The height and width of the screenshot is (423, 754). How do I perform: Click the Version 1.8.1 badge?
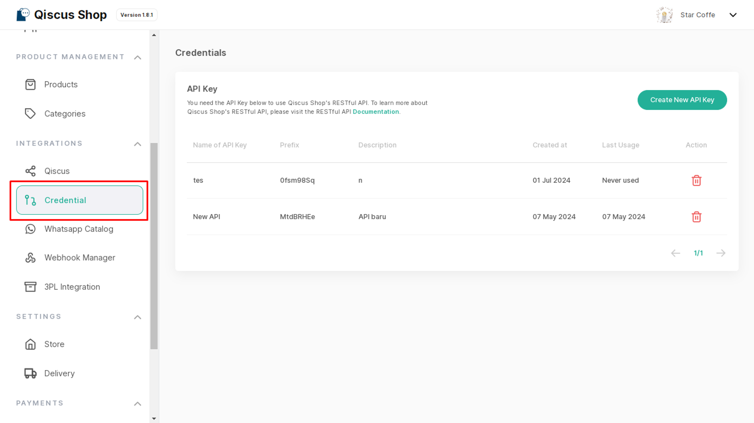click(x=137, y=15)
